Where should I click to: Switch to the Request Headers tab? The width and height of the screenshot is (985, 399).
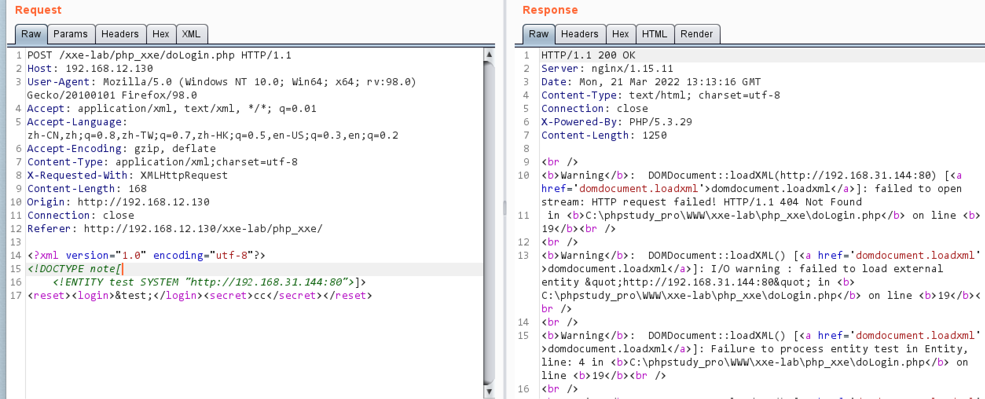click(x=120, y=34)
